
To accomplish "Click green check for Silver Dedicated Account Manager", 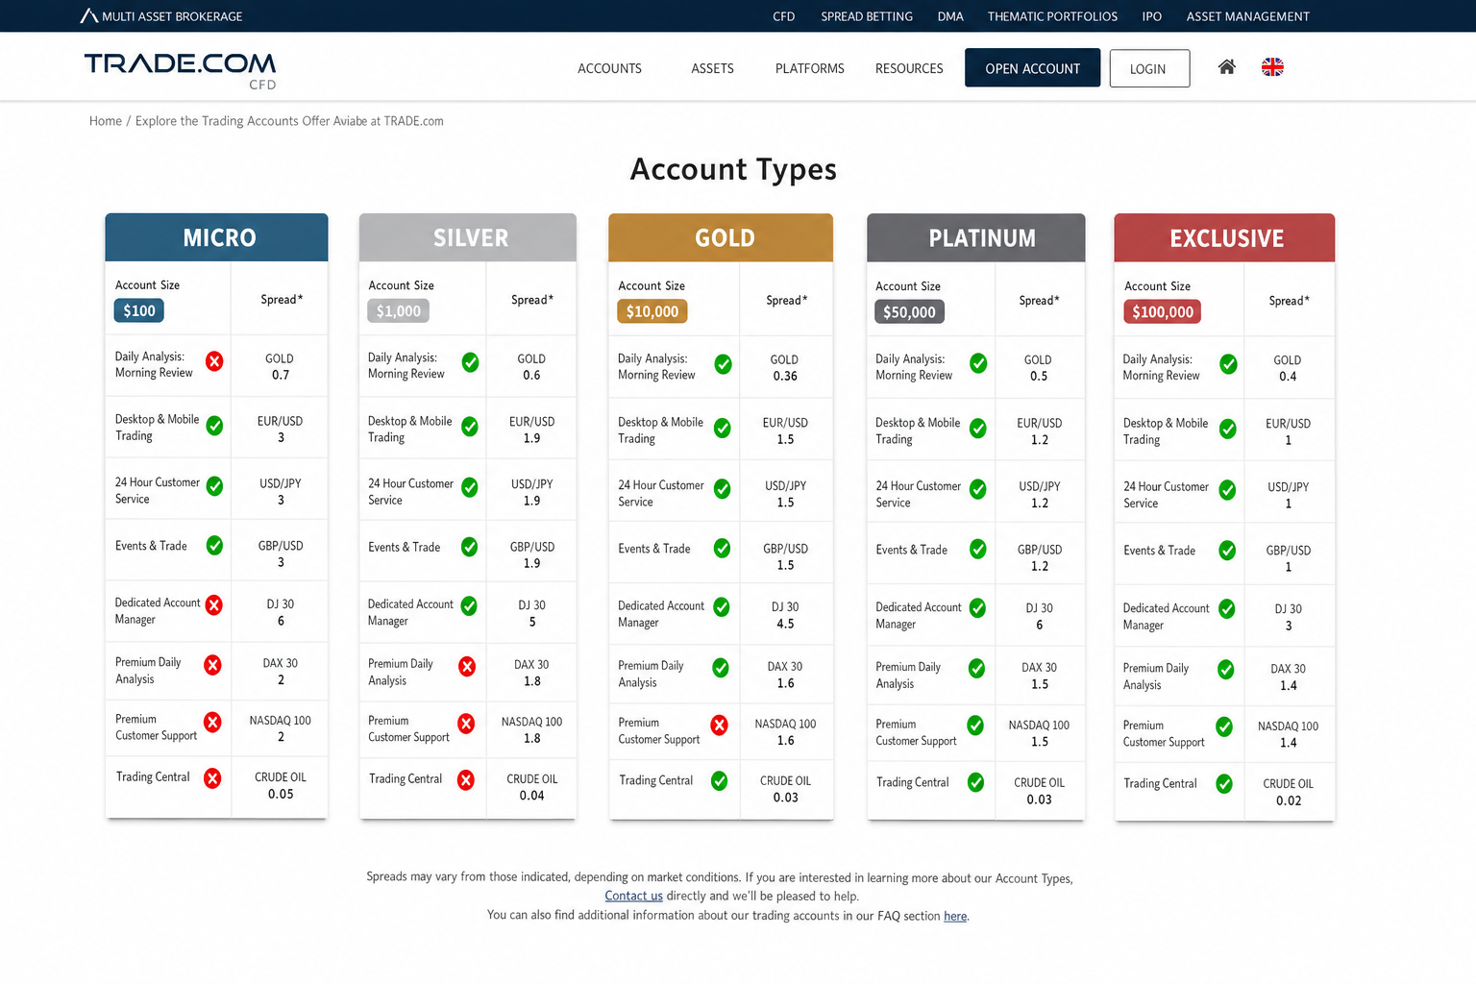I will (x=468, y=605).
